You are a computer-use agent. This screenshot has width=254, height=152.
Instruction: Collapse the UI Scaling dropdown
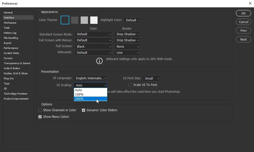coord(90,85)
